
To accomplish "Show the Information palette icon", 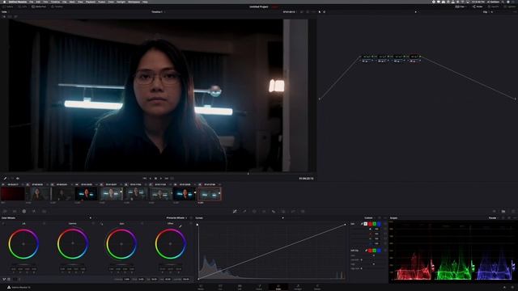I will (513, 211).
